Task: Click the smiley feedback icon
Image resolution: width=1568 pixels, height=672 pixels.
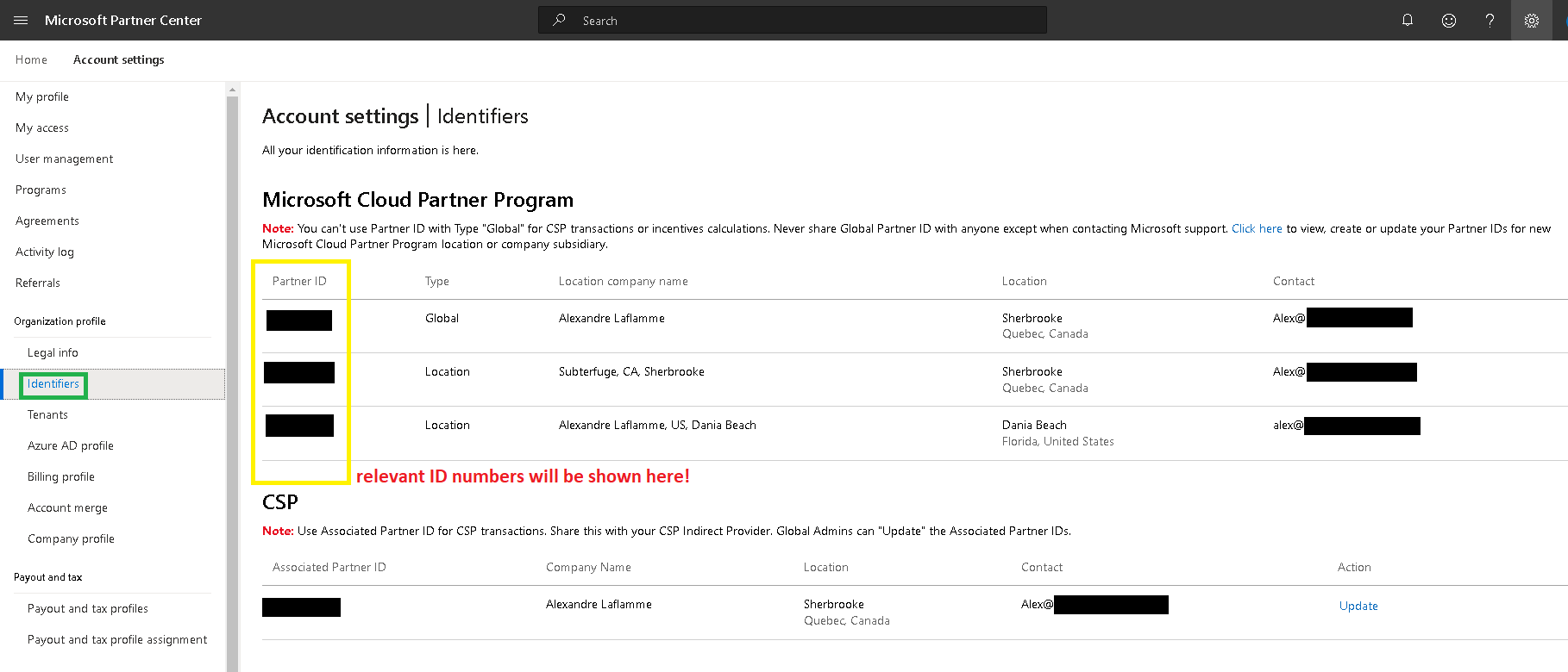Action: [1449, 21]
